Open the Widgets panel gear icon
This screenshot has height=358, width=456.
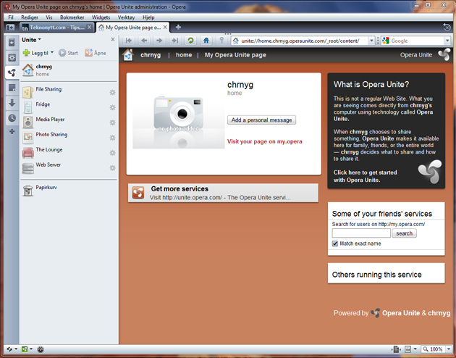tap(12, 58)
